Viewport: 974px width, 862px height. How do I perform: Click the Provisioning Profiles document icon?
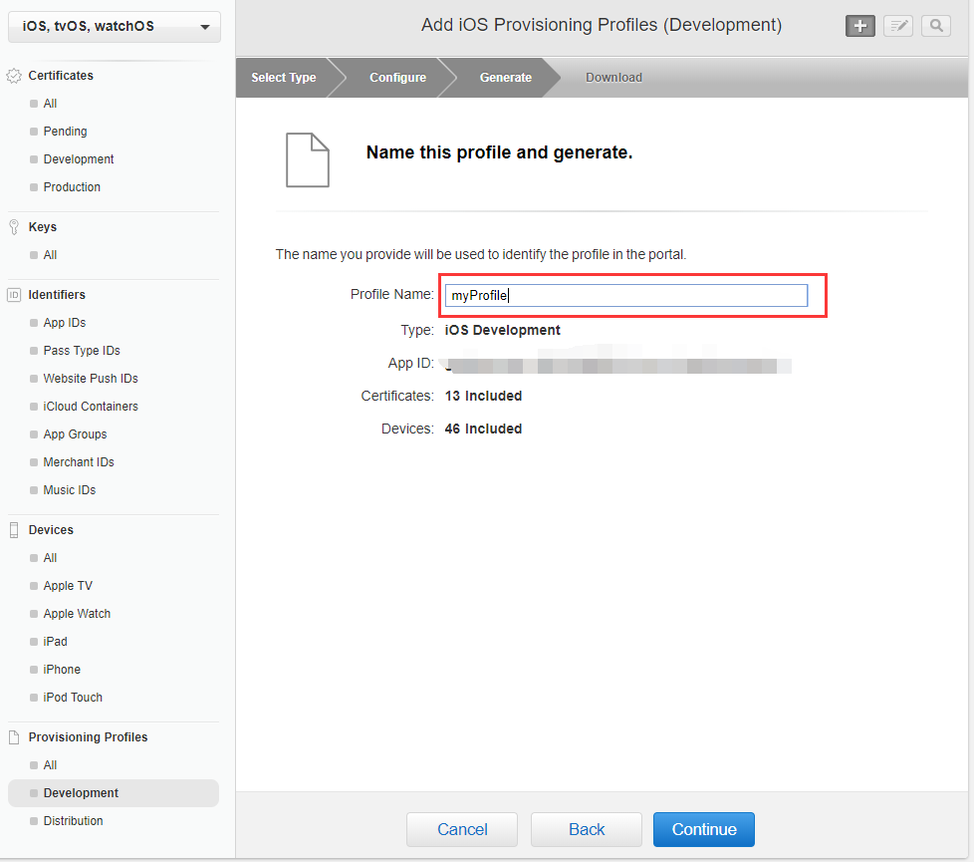[x=14, y=737]
